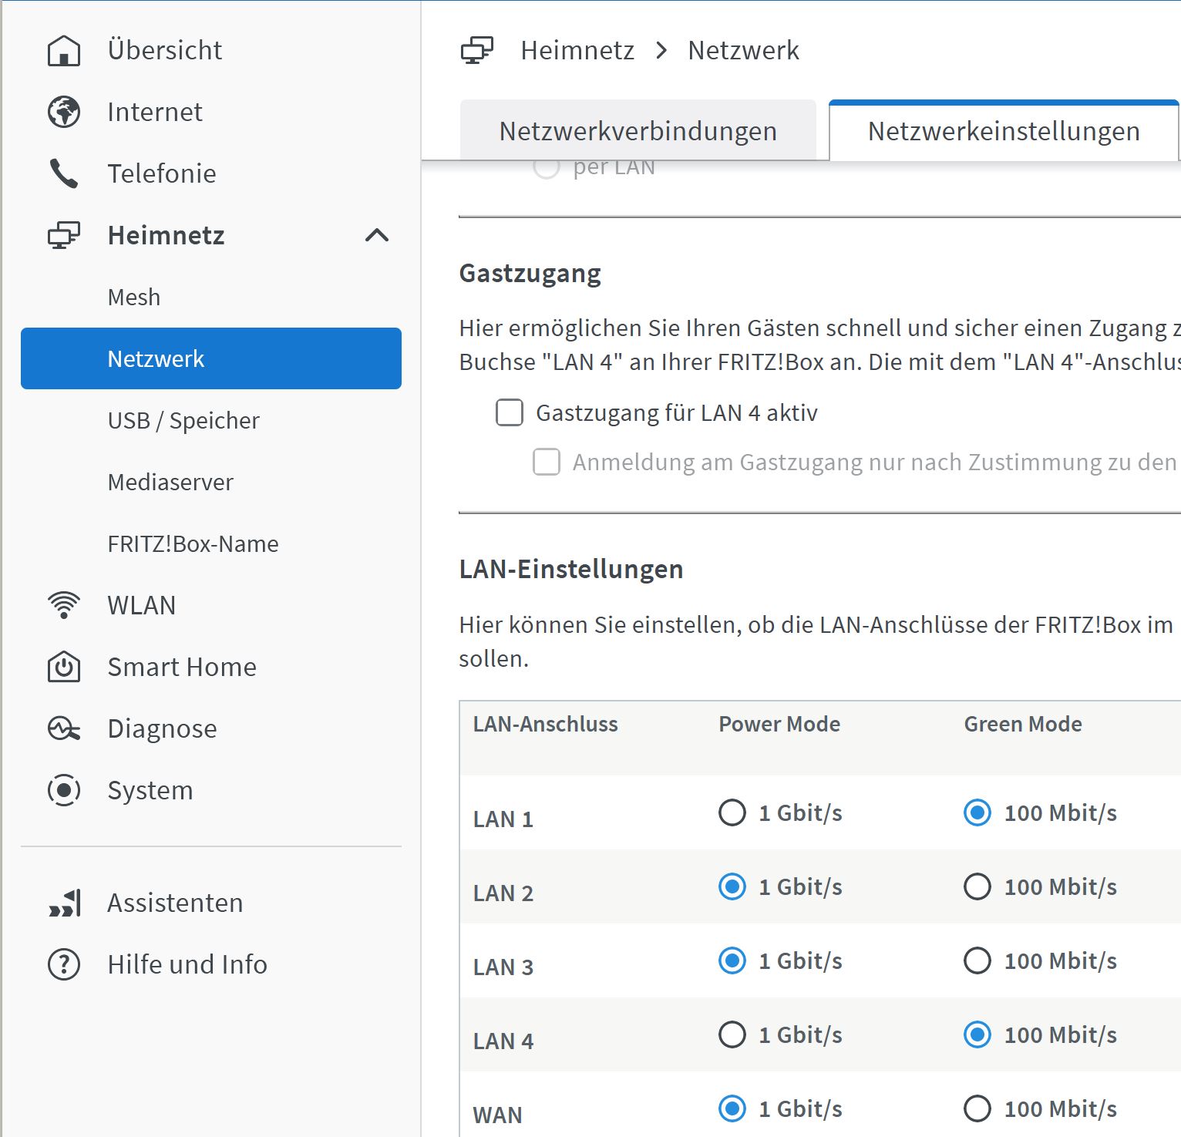Click the Internet globe icon

pos(64,113)
